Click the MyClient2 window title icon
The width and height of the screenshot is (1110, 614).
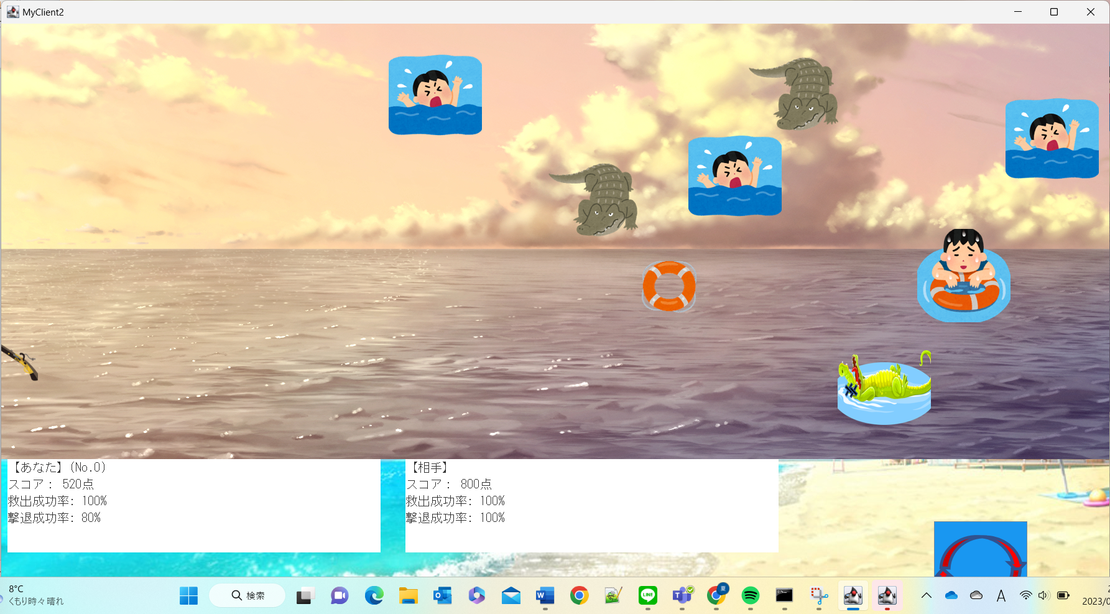pos(12,12)
